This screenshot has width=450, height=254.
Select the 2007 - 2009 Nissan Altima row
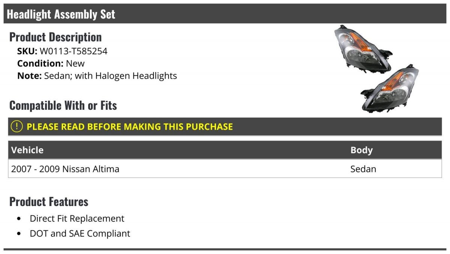pos(225,169)
